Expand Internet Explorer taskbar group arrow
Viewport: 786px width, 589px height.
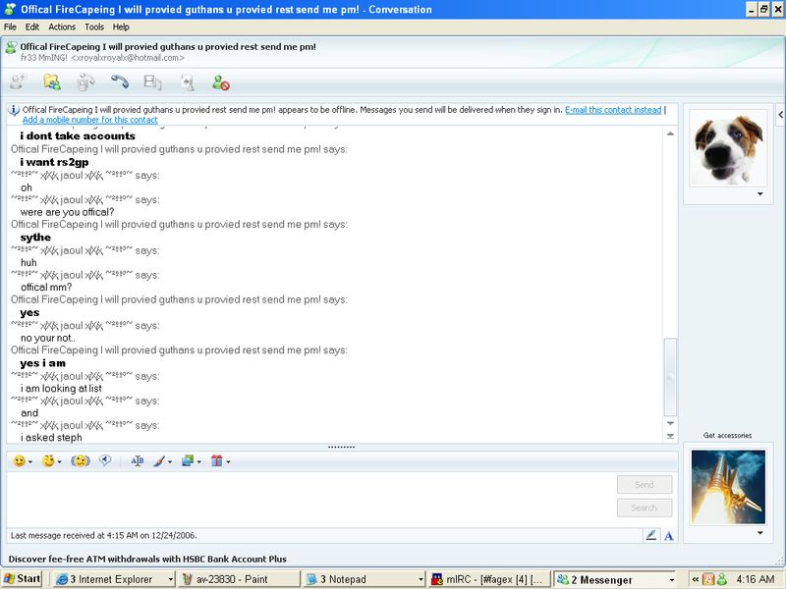(170, 579)
